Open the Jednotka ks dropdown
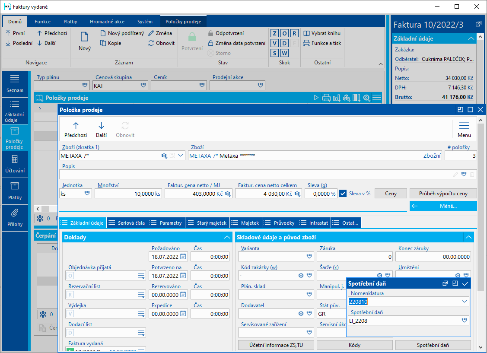Viewport: 487px width, 353px height. (87, 194)
